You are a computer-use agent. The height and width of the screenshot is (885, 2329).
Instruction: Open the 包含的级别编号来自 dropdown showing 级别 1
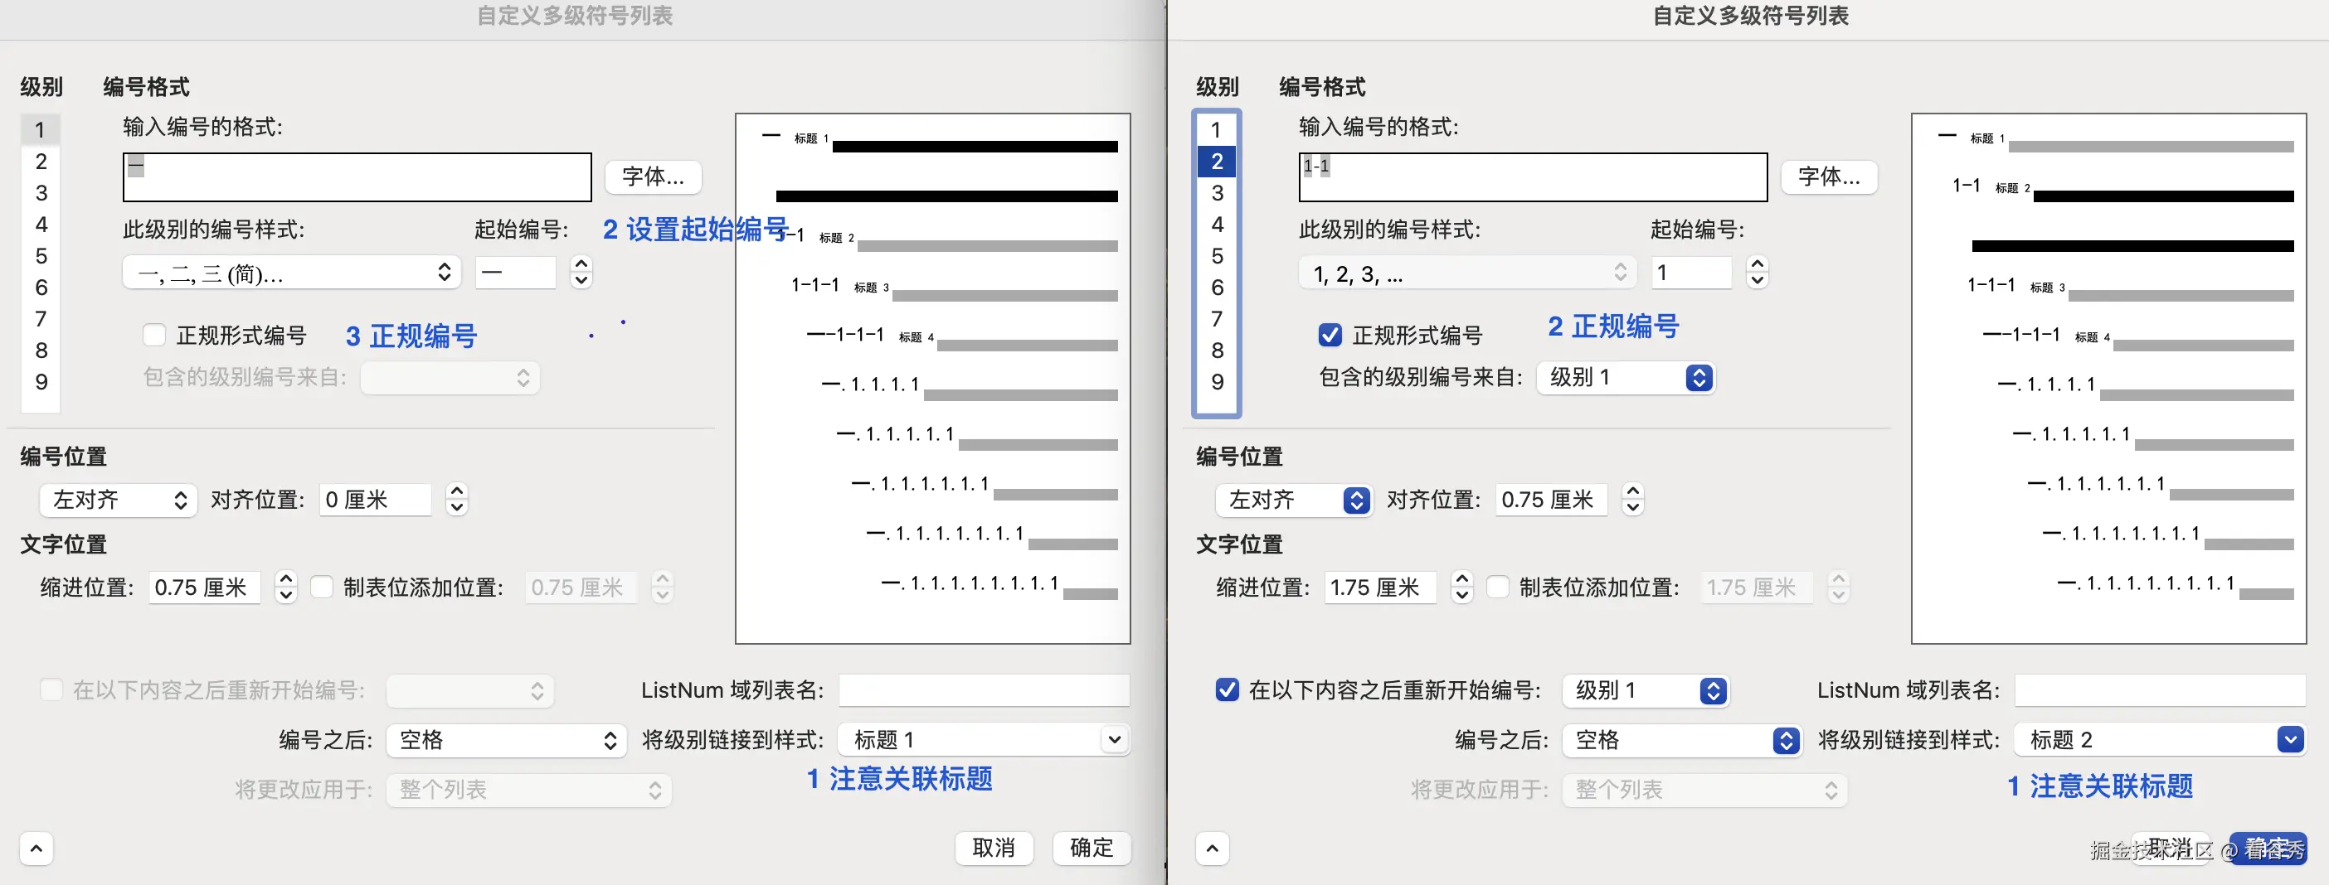[1626, 378]
